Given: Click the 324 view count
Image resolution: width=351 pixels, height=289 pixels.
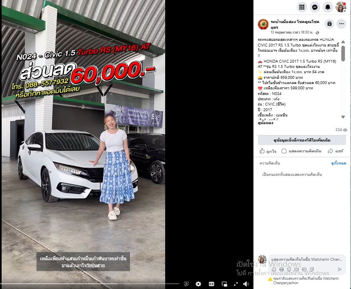Looking at the screenshot, I should click(339, 130).
